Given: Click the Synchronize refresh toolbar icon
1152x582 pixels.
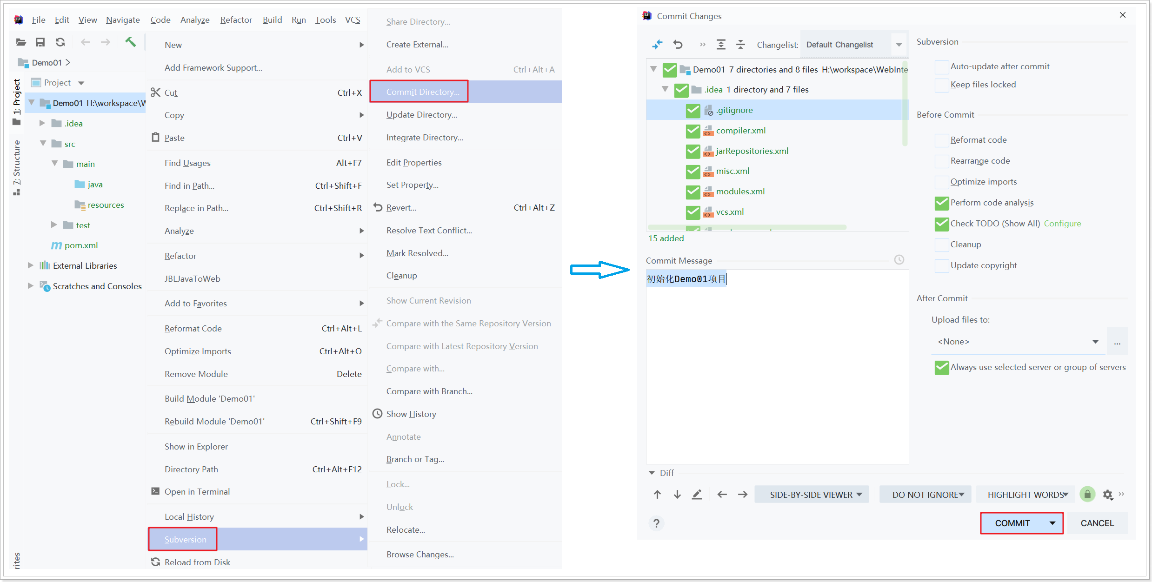Looking at the screenshot, I should [60, 42].
